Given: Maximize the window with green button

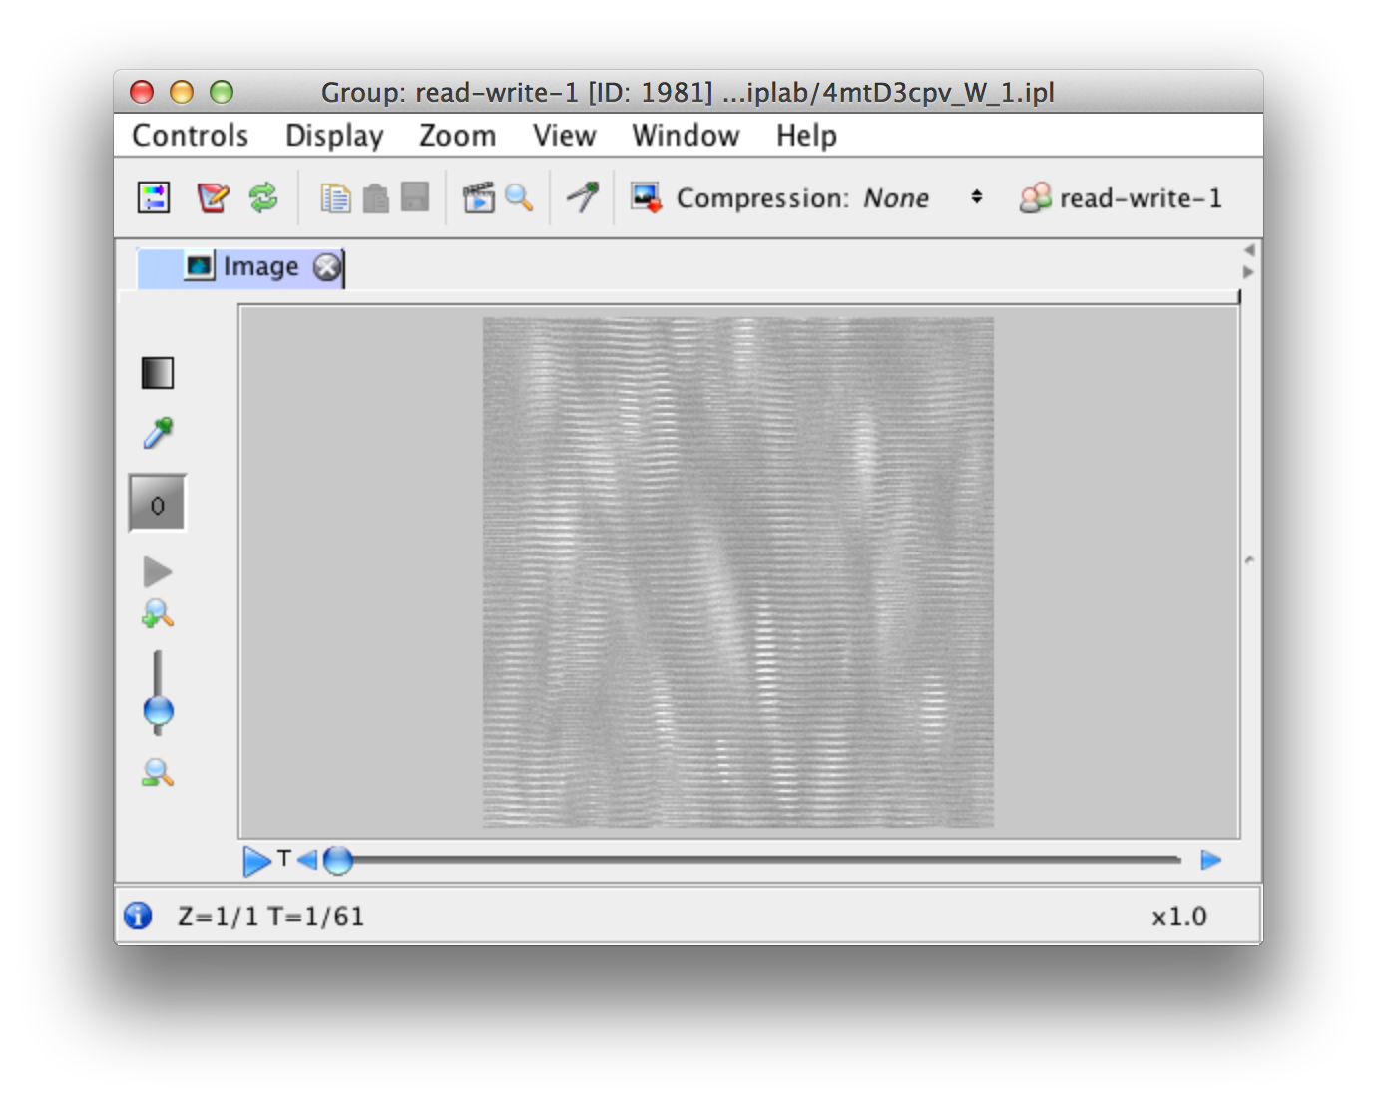Looking at the screenshot, I should pyautogui.click(x=222, y=92).
